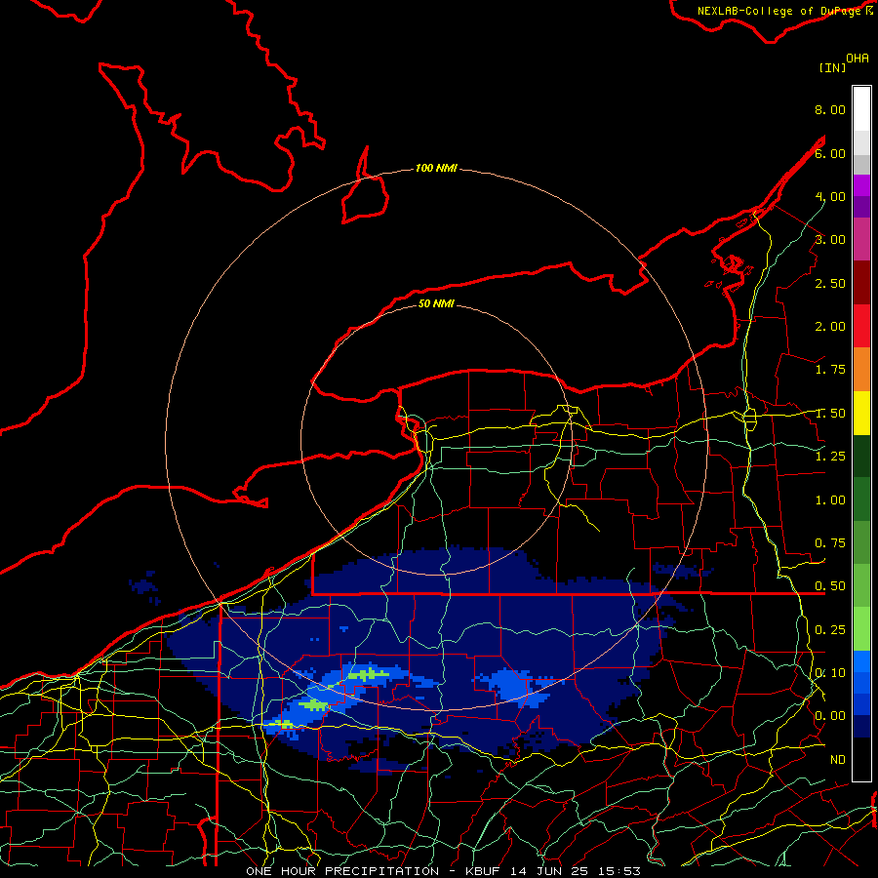Click the 50 NMI range ring label
This screenshot has width=878, height=878.
(x=436, y=303)
